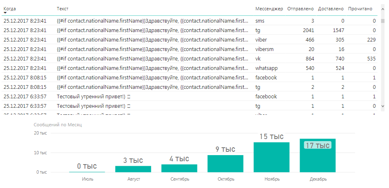Select the sms row in table
The image size is (389, 188).
tap(190, 21)
